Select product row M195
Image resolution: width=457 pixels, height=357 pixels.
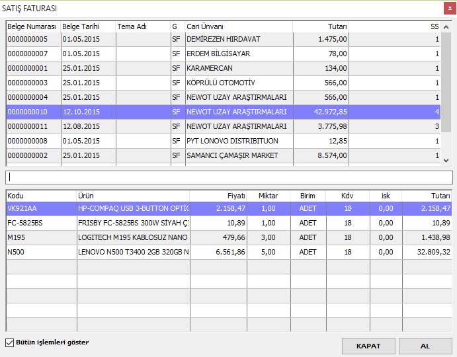click(229, 238)
